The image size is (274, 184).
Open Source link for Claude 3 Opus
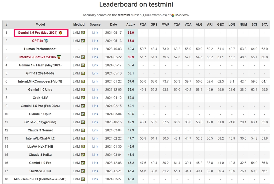[x=95, y=114]
